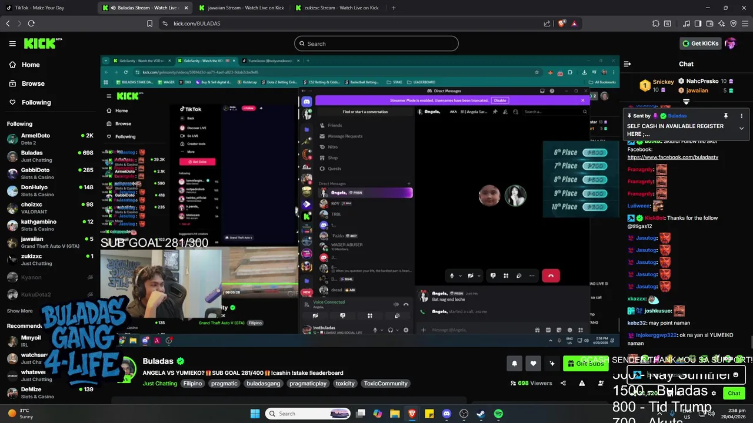Open kathgambino channel in sidebar
The height and width of the screenshot is (423, 753).
(x=50, y=225)
